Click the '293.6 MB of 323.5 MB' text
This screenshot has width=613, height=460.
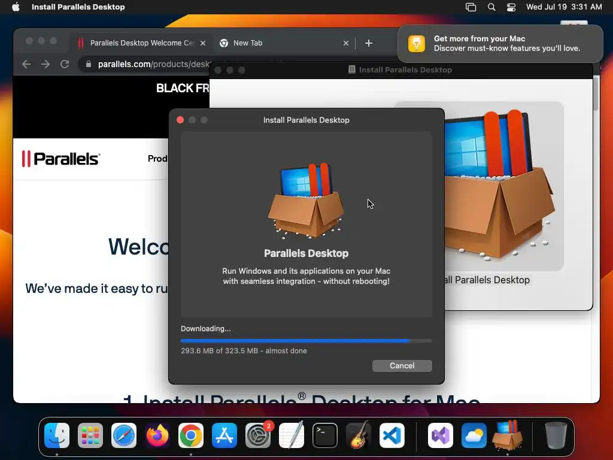[219, 351]
